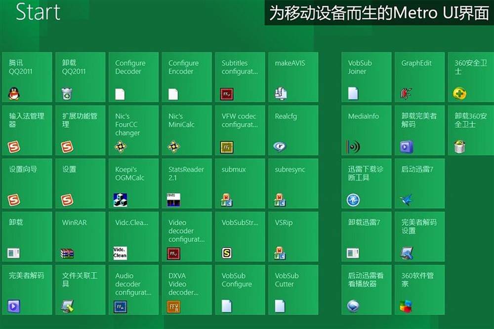Open the Realcfg tile
The image size is (494, 329).
pos(293,130)
